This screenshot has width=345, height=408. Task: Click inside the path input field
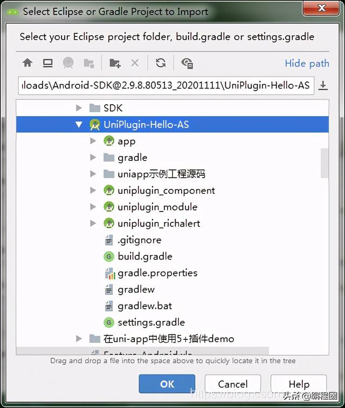(x=166, y=85)
